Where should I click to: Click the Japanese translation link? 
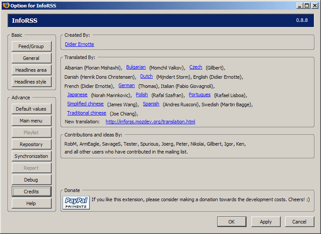(x=77, y=95)
